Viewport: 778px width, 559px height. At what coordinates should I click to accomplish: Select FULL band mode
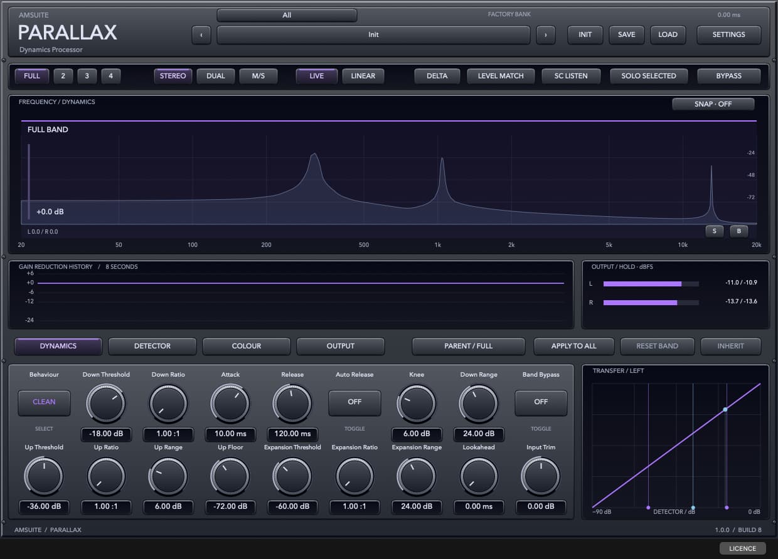tap(32, 76)
